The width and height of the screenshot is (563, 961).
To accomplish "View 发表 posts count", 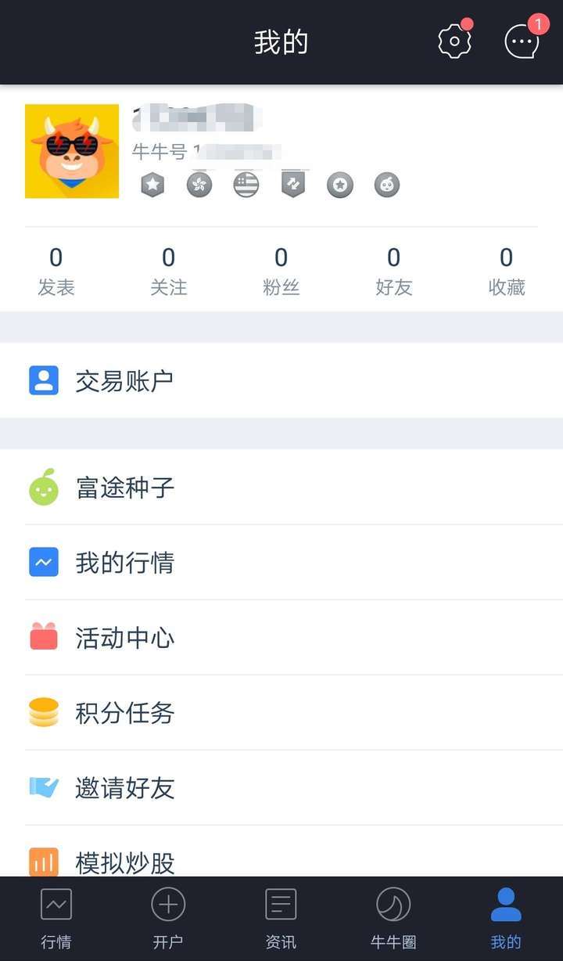I will pyautogui.click(x=56, y=271).
